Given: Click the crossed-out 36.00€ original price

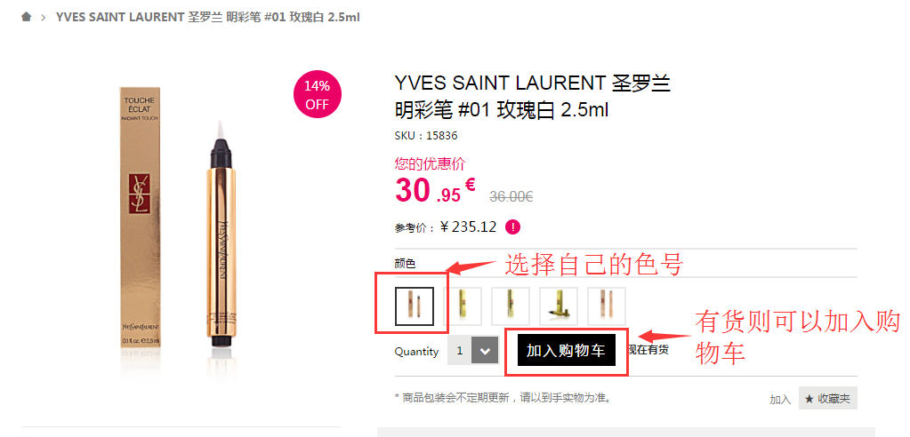Looking at the screenshot, I should tap(511, 196).
